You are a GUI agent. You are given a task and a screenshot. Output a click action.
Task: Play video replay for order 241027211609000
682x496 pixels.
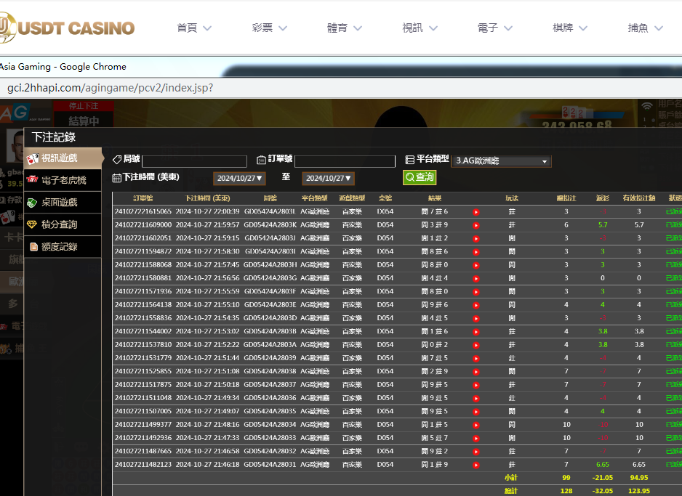click(476, 225)
